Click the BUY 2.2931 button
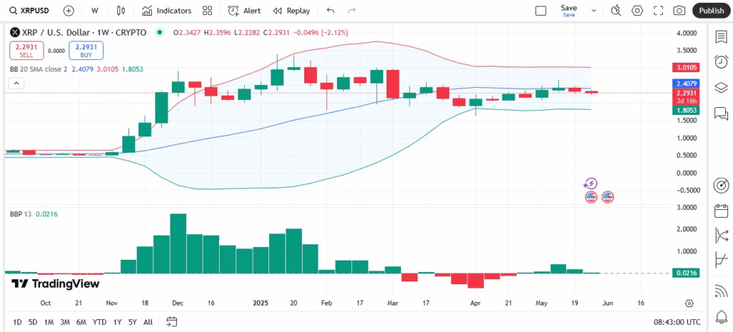Viewport: 733px width, 332px height. (86, 51)
